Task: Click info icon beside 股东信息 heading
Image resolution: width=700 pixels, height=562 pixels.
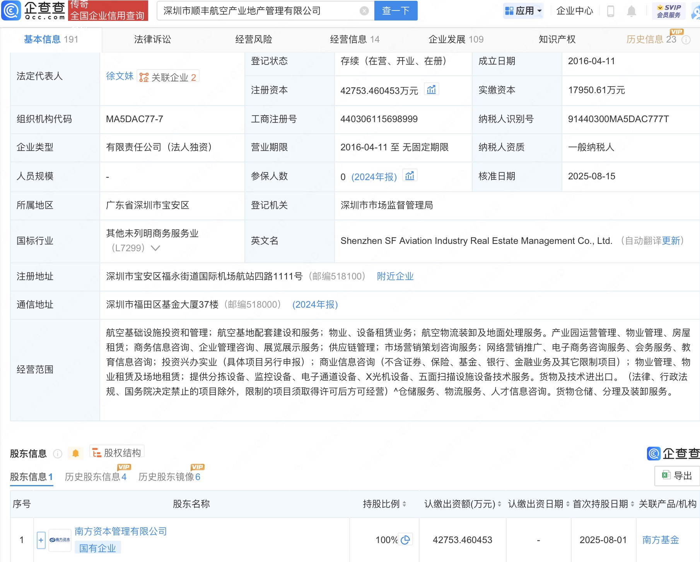Action: coord(58,454)
